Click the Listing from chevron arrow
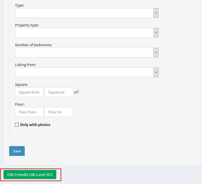 pyautogui.click(x=156, y=72)
